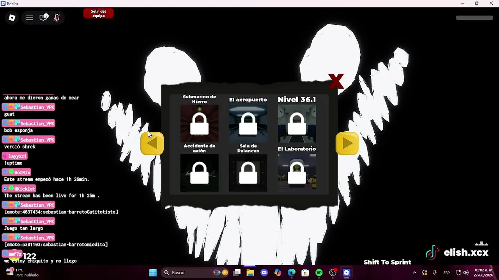The width and height of the screenshot is (499, 280).
Task: Select the locked El Laboratorio level thumbnail
Action: tap(297, 173)
